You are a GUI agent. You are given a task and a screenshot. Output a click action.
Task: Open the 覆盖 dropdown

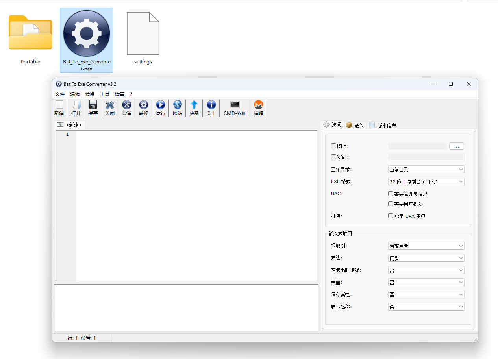click(426, 282)
